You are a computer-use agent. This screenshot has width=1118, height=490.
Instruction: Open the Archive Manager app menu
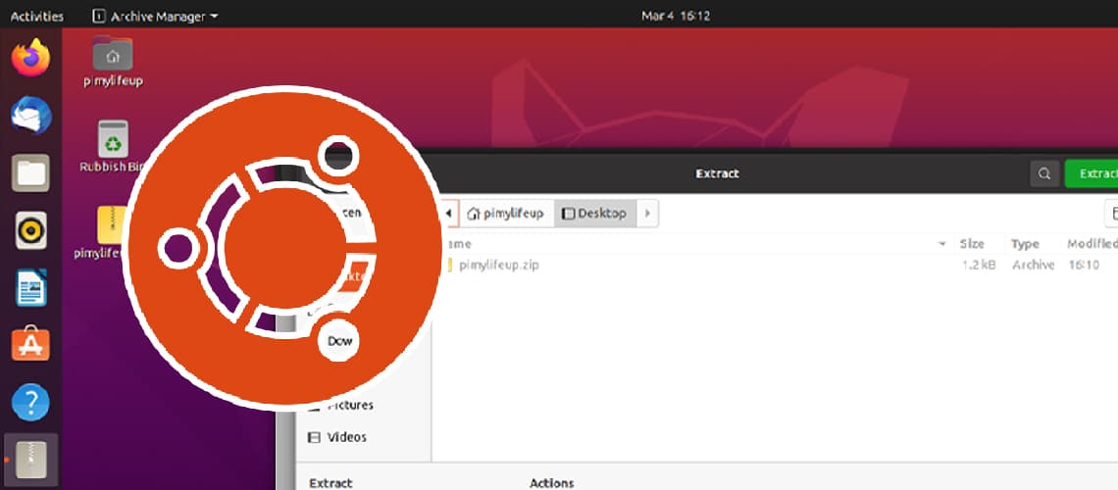click(x=155, y=16)
